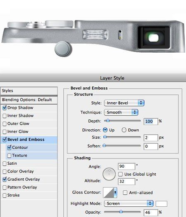Viewport: 186px width, 217px height.
Task: Click the Depth percentage input field
Action: tap(151, 121)
